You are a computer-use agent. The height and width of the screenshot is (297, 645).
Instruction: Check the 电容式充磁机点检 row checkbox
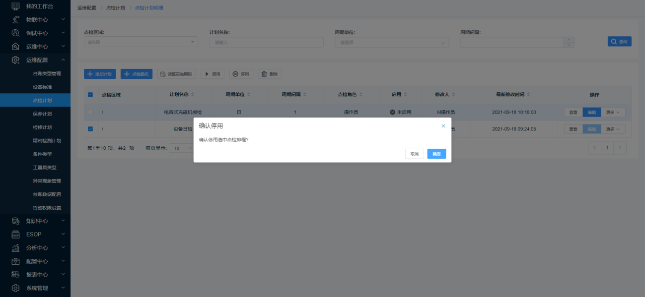pos(90,113)
